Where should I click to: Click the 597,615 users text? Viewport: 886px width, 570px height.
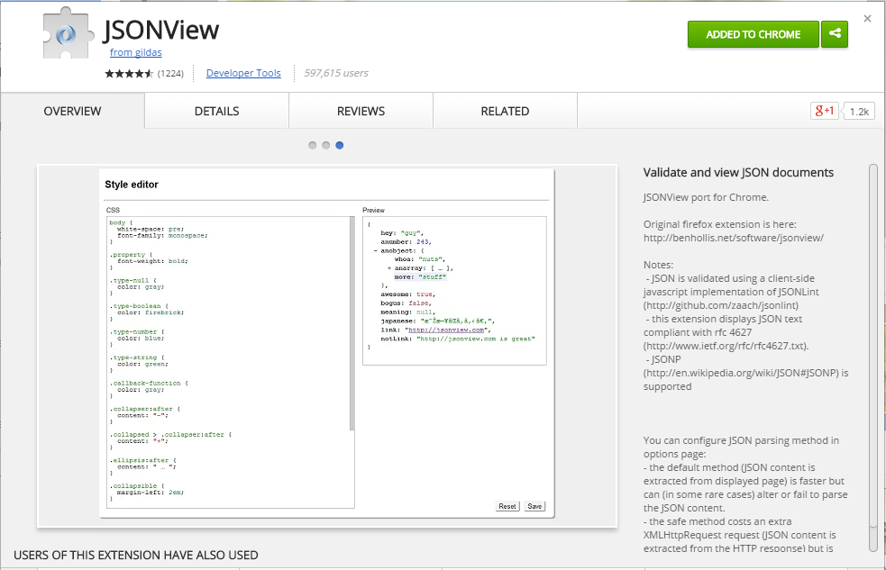click(336, 73)
